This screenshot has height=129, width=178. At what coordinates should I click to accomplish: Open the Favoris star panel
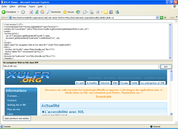click(68, 12)
